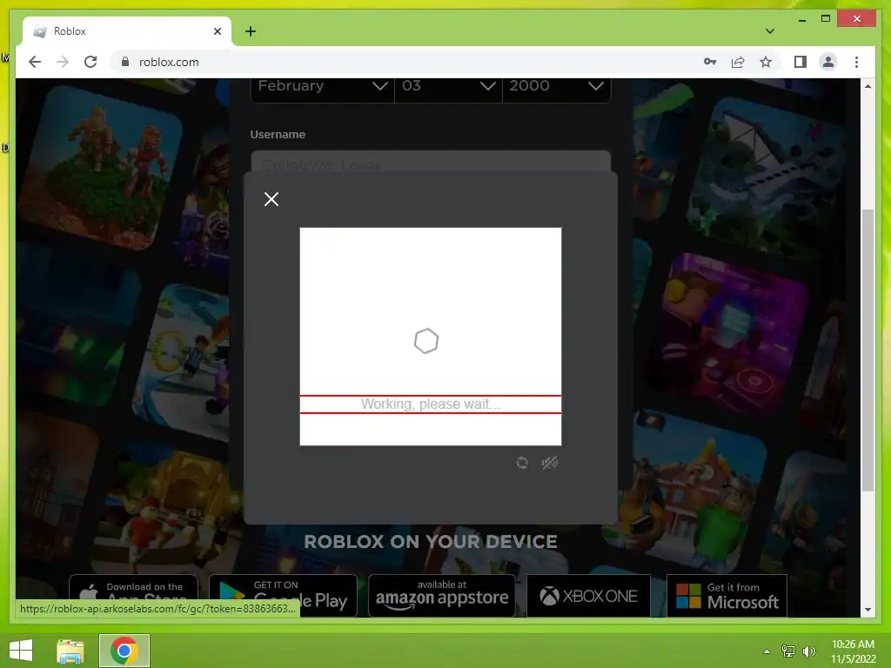The width and height of the screenshot is (891, 668).
Task: Open the network tray icon
Action: click(788, 651)
